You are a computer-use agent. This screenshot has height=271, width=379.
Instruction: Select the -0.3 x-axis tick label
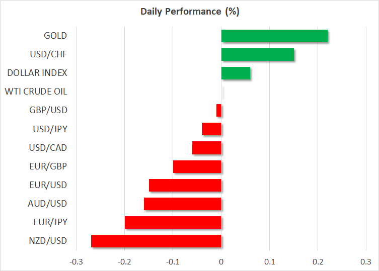coord(76,261)
